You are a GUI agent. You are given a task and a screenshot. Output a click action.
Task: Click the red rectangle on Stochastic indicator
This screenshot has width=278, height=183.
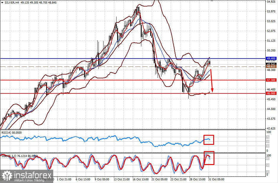point(209,158)
